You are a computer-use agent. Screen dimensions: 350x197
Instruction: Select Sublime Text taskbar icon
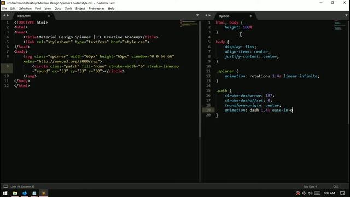pyautogui.click(x=44, y=193)
